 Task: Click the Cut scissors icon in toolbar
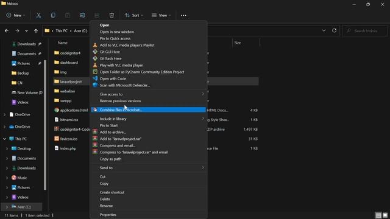[x=38, y=15]
